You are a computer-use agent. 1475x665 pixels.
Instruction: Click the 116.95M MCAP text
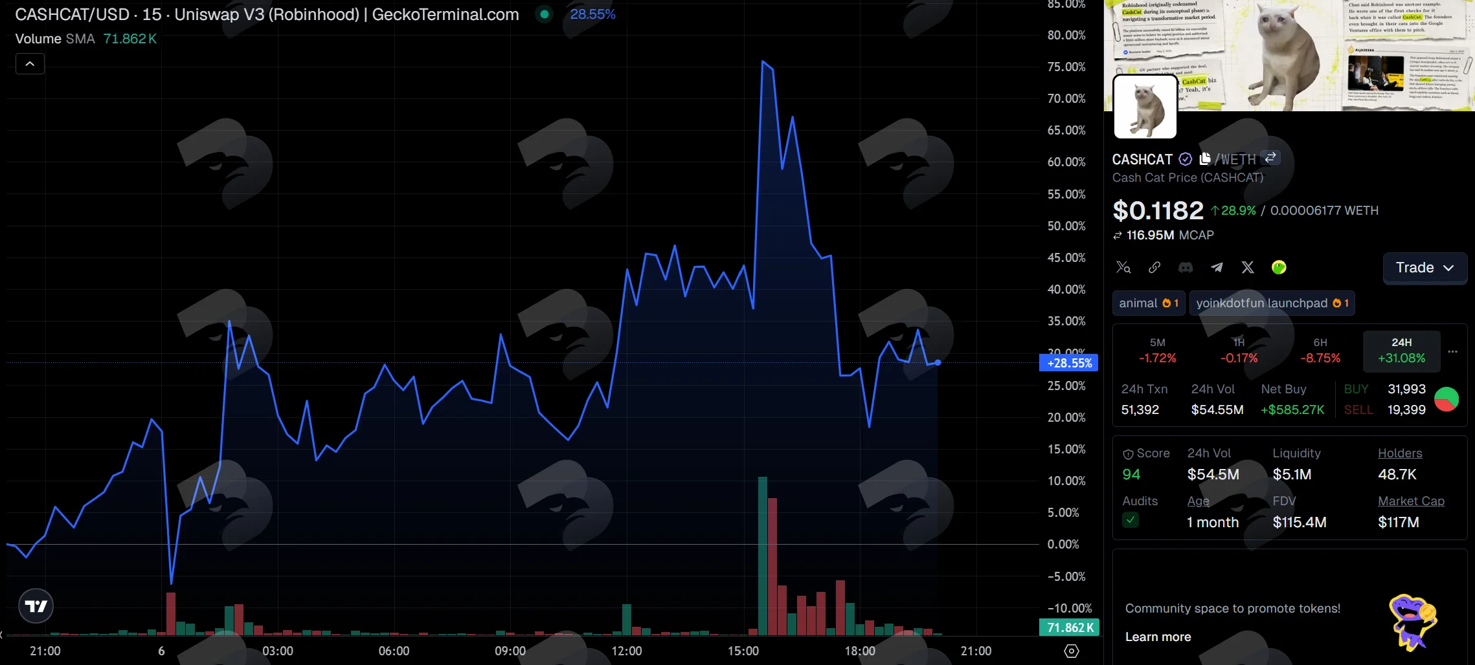(1170, 235)
